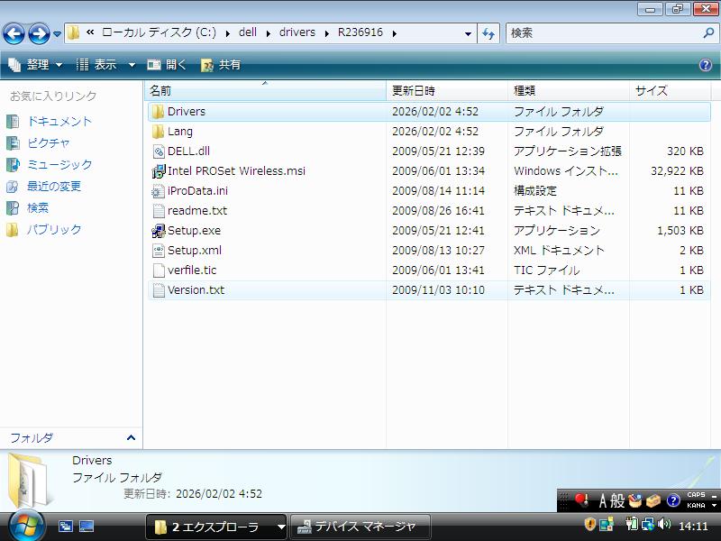The height and width of the screenshot is (541, 721).
Task: Click the パブリック folder icon in sidebar
Action: point(13,230)
